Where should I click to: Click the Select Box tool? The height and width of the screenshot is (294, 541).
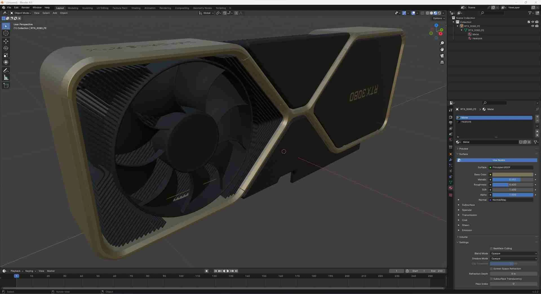(6, 26)
